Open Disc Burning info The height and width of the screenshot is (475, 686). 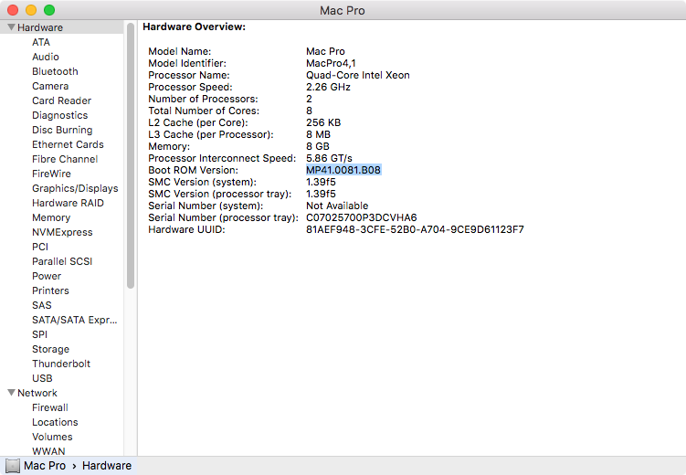pyautogui.click(x=62, y=130)
